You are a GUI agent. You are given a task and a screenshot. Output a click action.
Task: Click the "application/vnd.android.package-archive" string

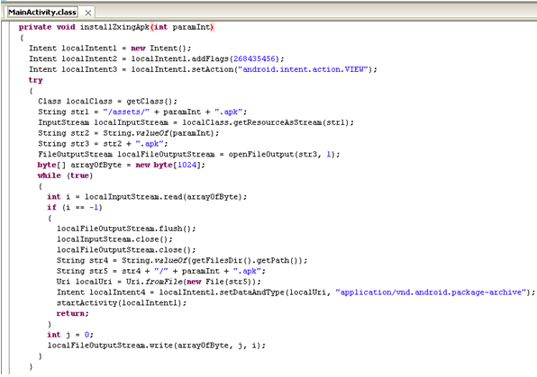click(x=431, y=292)
